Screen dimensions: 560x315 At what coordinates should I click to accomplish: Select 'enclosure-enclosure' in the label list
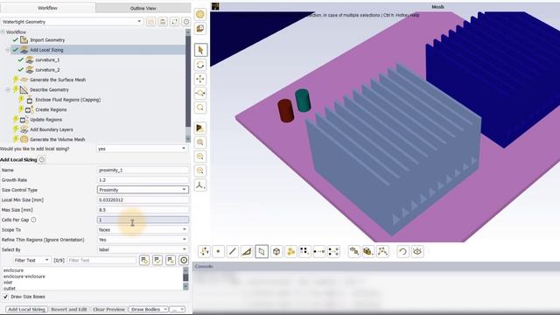24,276
